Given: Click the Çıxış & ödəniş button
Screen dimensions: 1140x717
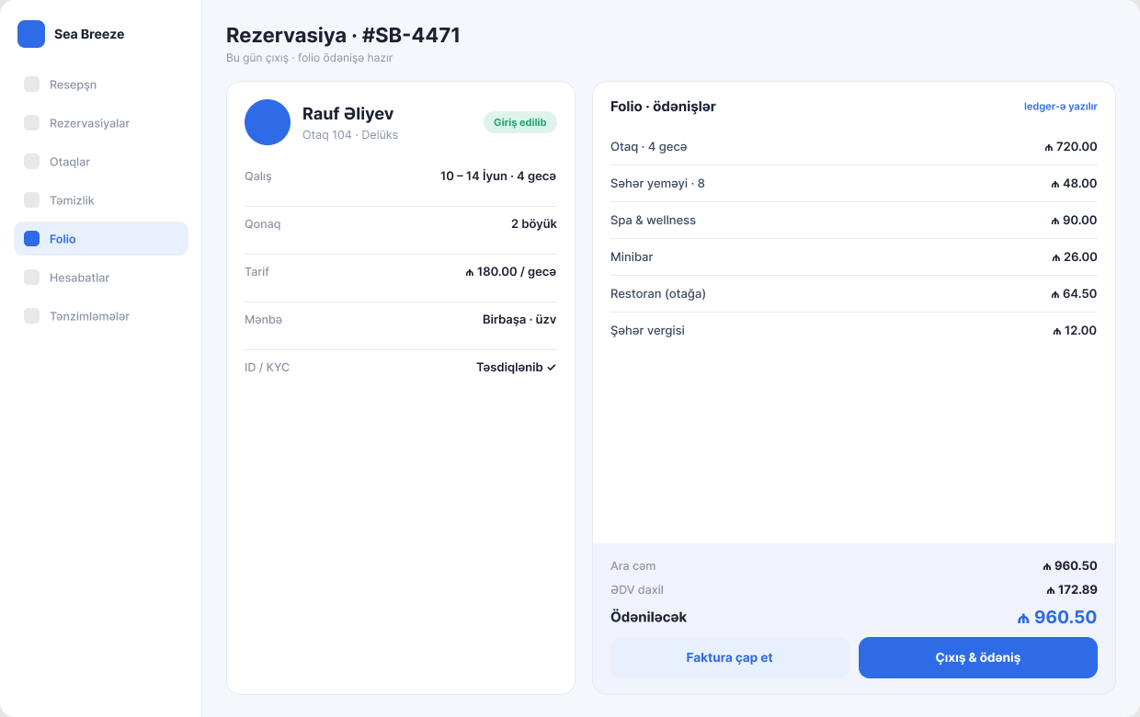Looking at the screenshot, I should tap(978, 658).
